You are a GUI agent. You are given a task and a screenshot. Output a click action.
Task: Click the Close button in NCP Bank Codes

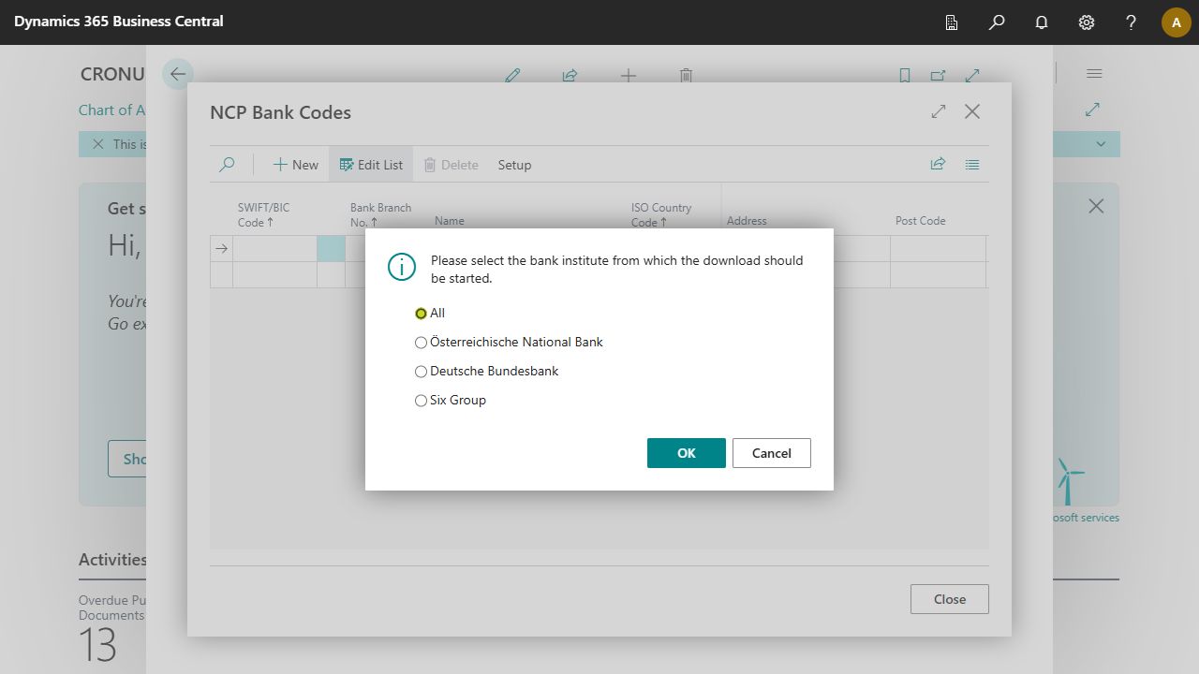[x=950, y=599]
